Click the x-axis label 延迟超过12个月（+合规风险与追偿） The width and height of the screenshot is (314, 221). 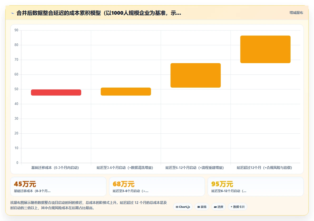264,168
